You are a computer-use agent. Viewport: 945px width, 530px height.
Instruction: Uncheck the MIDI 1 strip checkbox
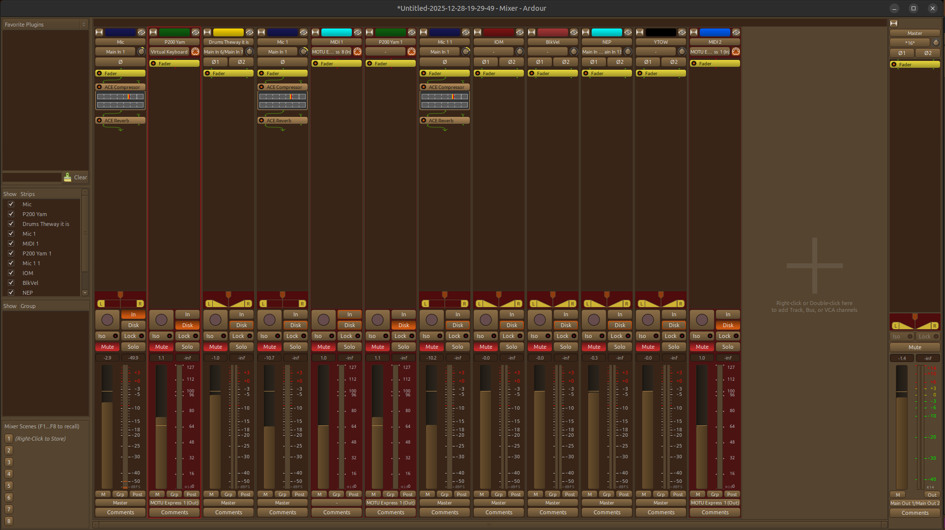tap(11, 244)
